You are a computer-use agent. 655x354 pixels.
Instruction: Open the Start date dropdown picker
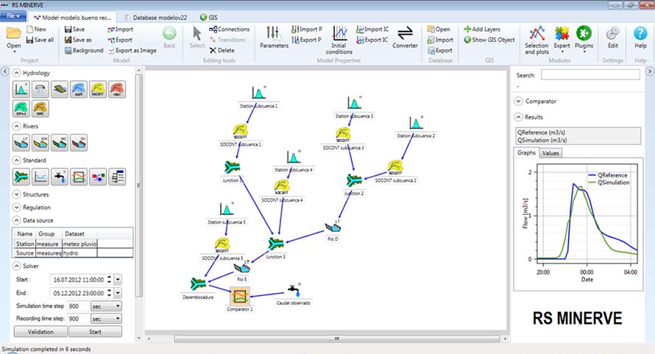click(118, 280)
